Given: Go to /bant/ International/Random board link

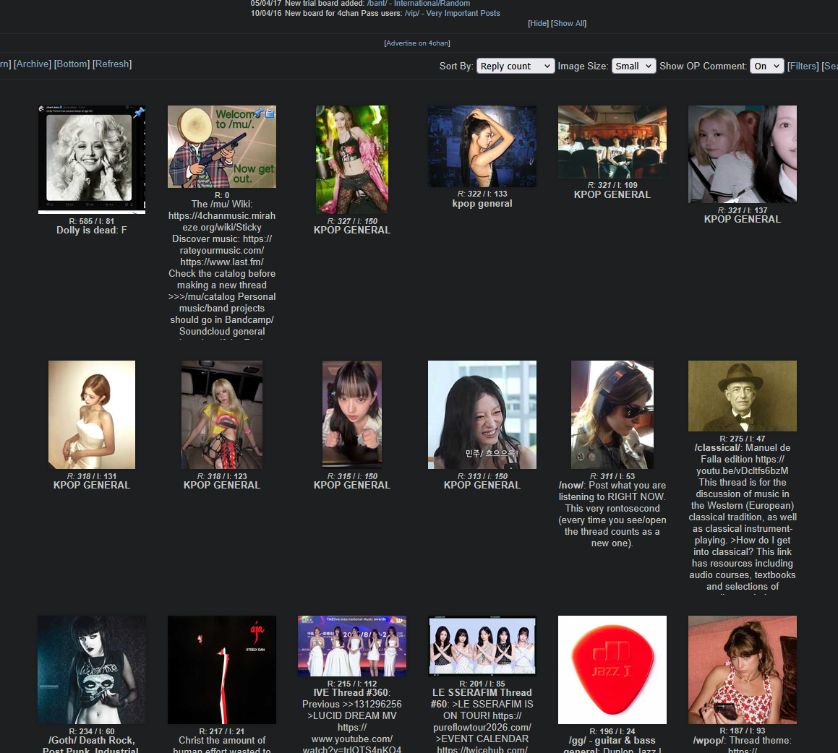Looking at the screenshot, I should [419, 3].
